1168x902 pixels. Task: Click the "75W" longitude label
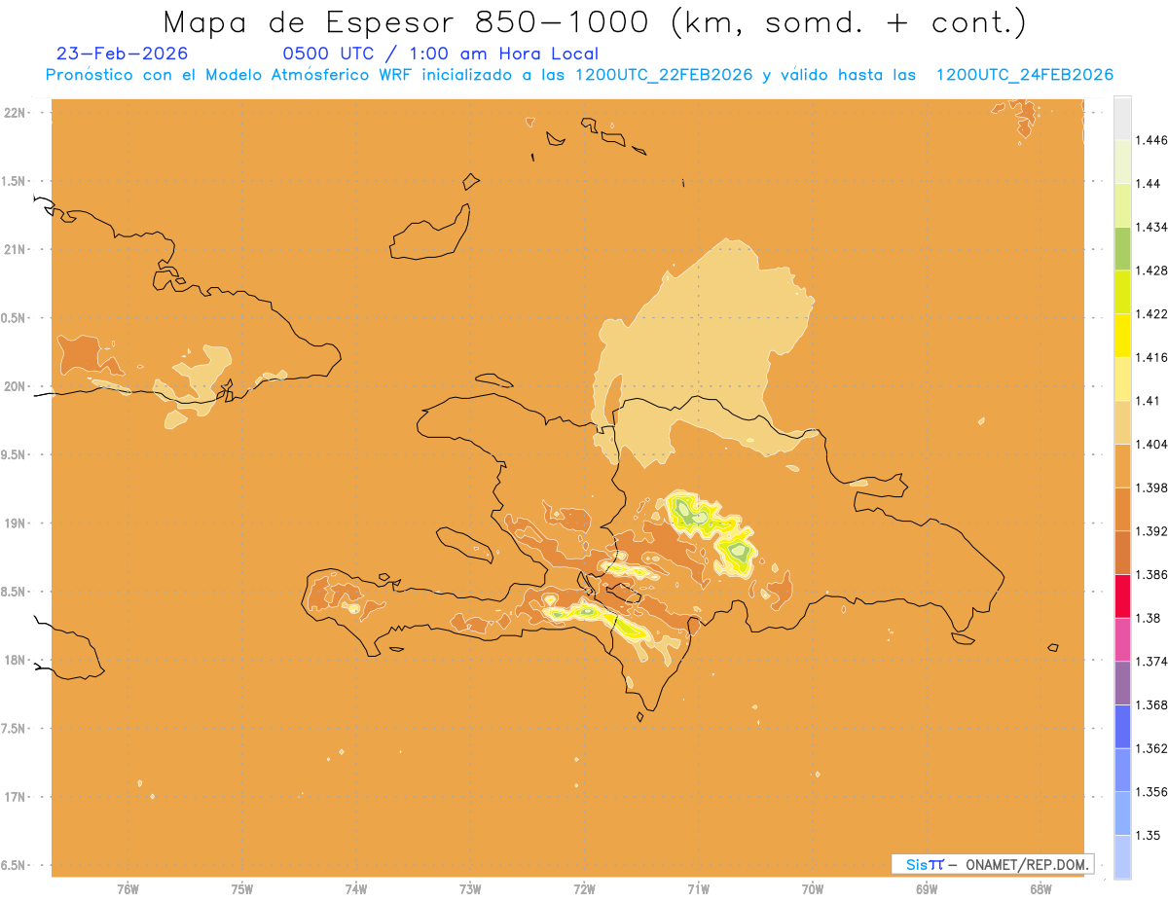click(242, 888)
